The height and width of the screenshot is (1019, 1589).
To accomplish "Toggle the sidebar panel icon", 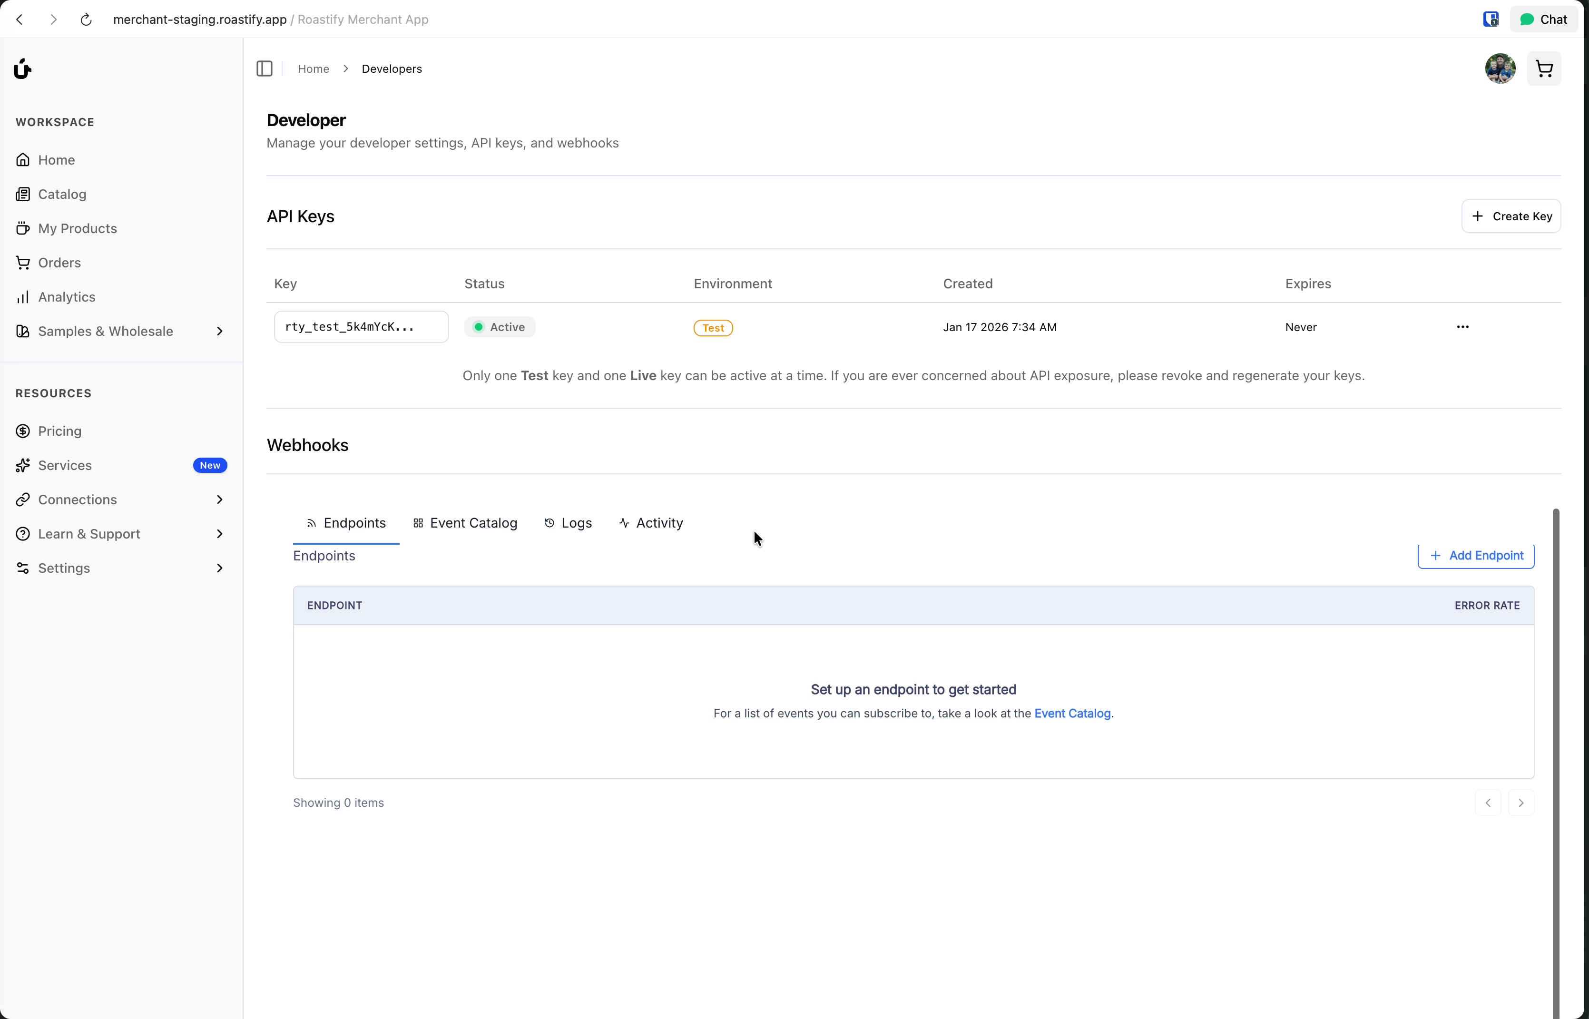I will 264,69.
